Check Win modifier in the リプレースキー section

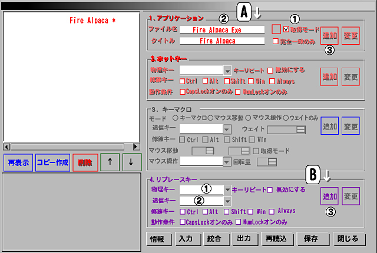[x=250, y=212]
